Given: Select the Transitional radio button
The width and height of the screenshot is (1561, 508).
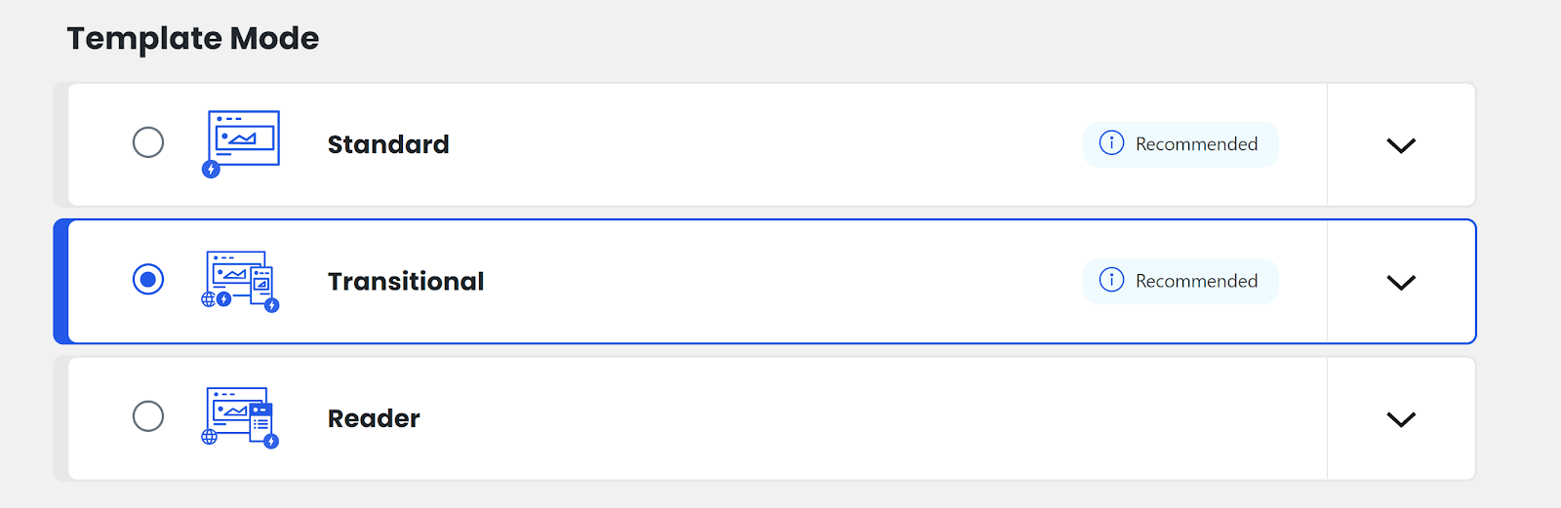Looking at the screenshot, I should 148,280.
